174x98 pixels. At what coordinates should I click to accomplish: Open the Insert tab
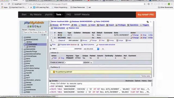92,25
